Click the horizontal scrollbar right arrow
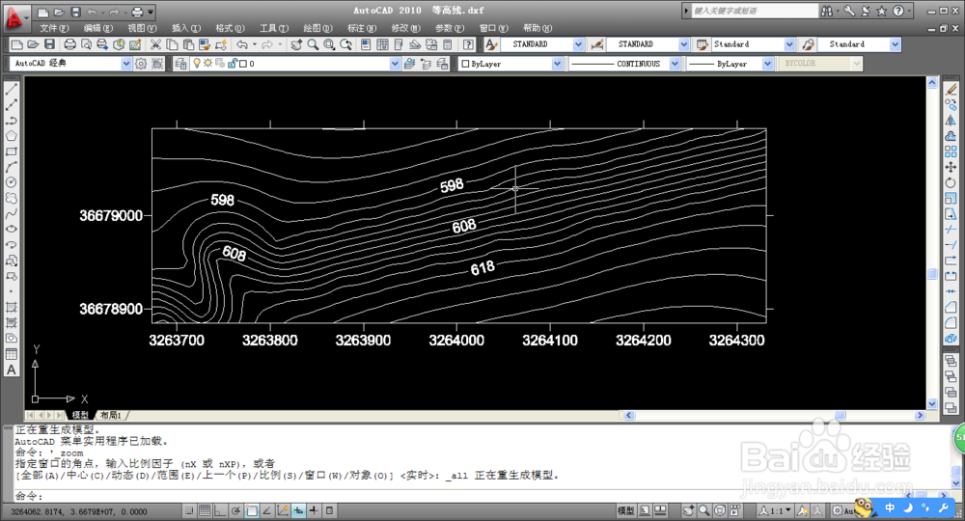The height and width of the screenshot is (521, 965). pyautogui.click(x=920, y=415)
